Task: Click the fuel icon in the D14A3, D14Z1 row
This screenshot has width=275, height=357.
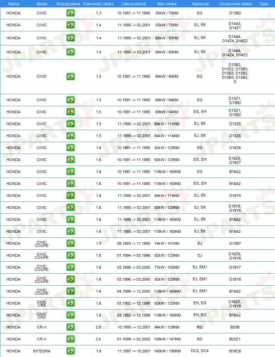Action: [71, 25]
